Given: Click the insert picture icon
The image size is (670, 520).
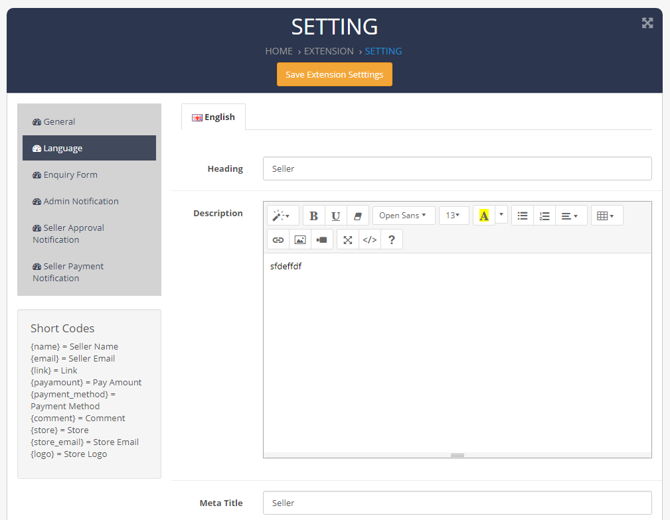Looking at the screenshot, I should point(300,239).
